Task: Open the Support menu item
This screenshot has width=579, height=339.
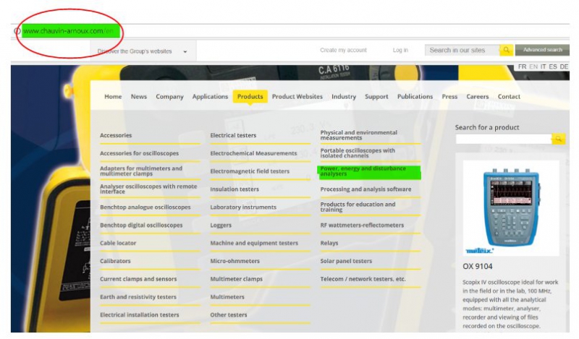Action: (x=376, y=97)
